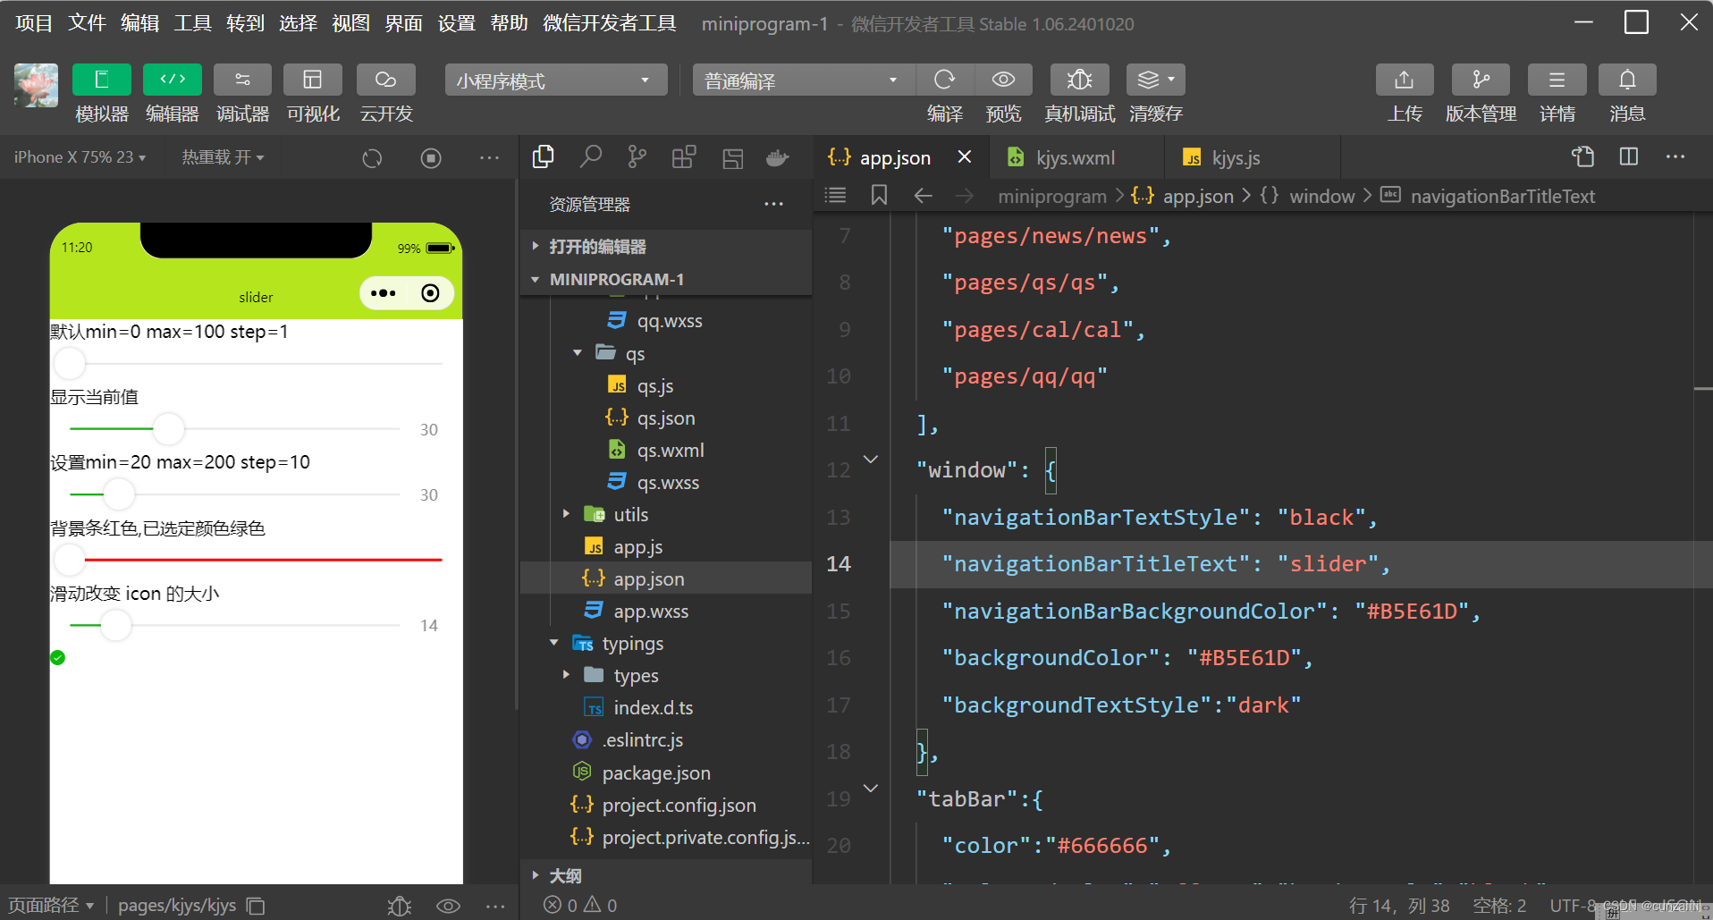Open the 微信开发者工具 menu

click(609, 23)
